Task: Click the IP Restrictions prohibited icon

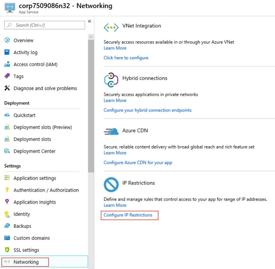Action: pos(111,185)
